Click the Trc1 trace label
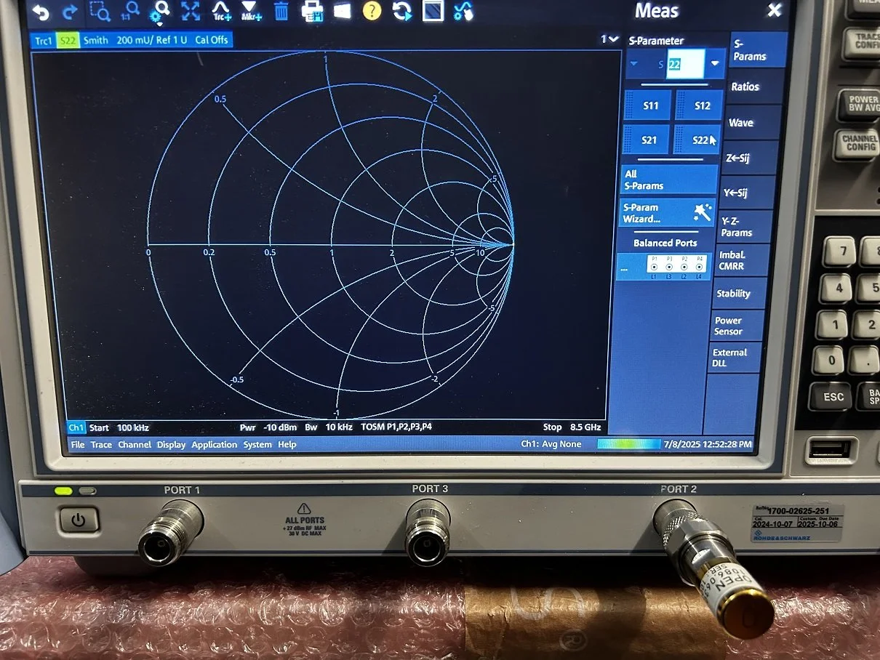This screenshot has height=660, width=880. (x=44, y=40)
